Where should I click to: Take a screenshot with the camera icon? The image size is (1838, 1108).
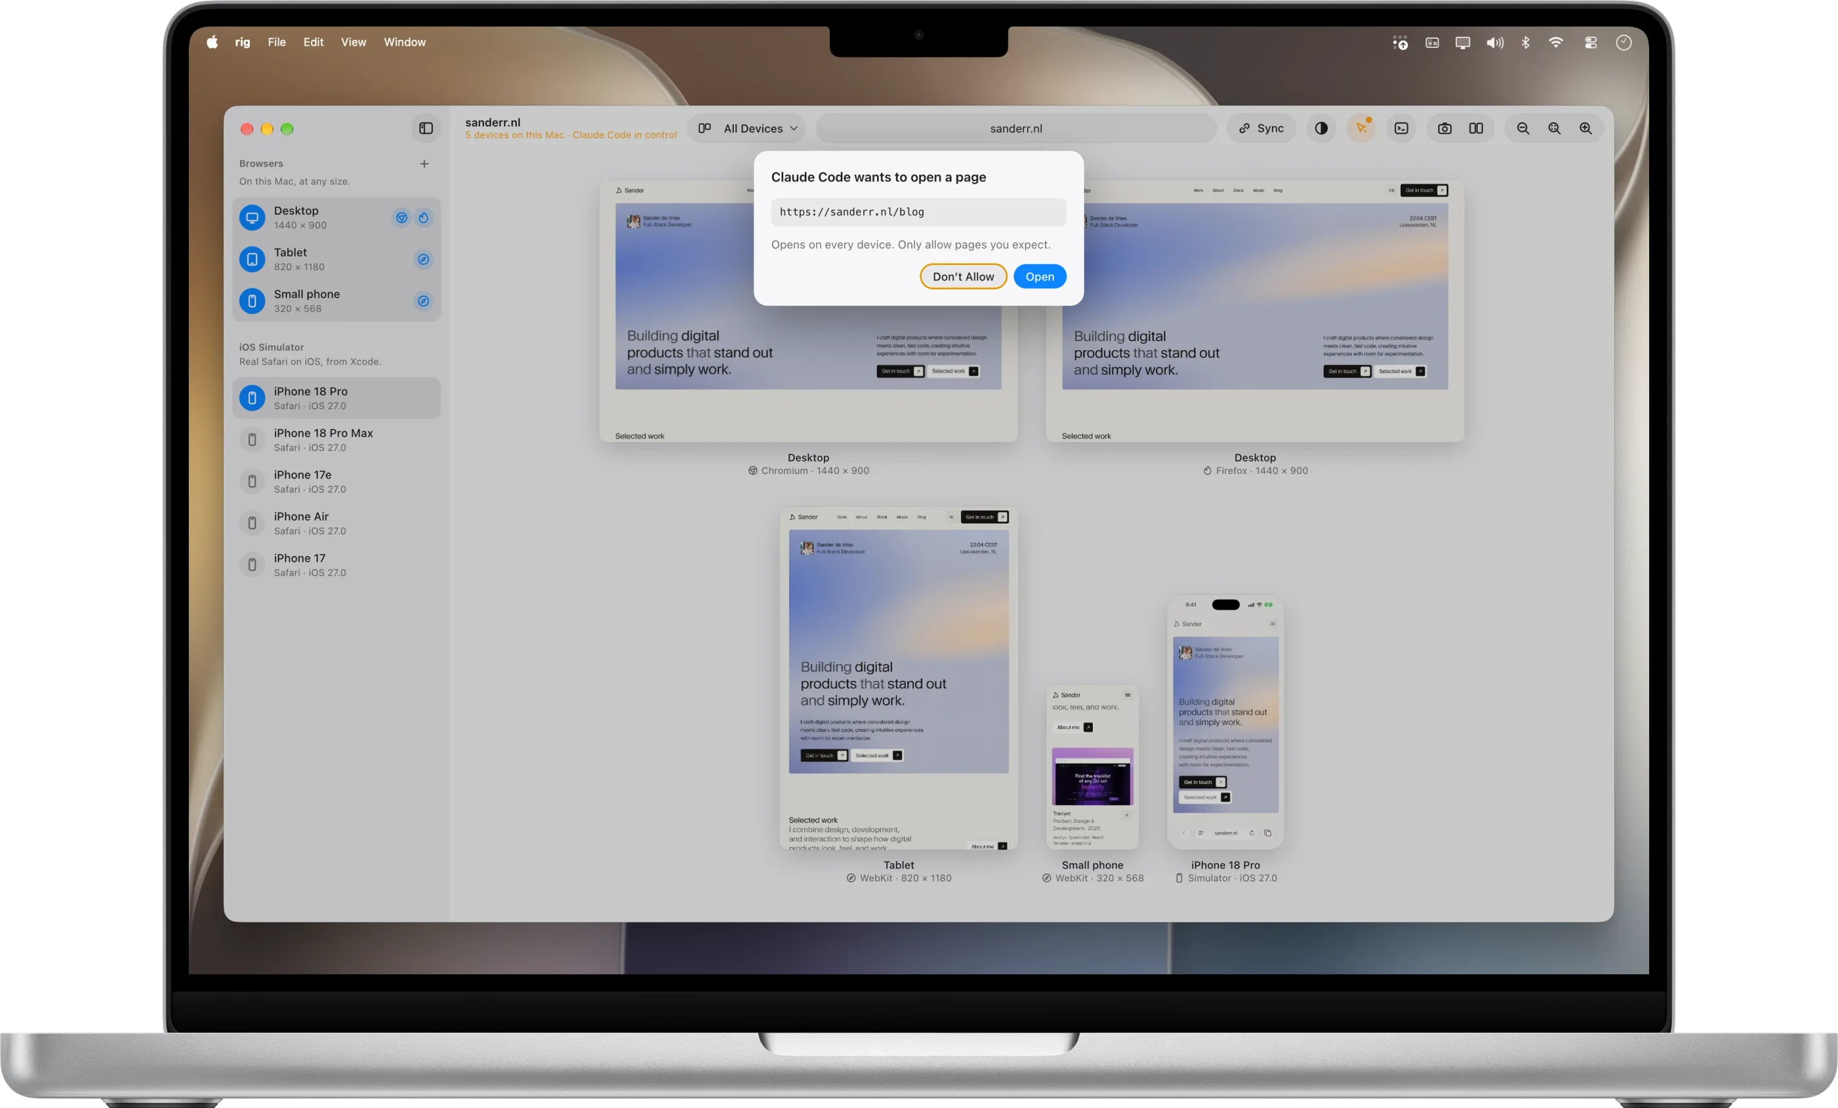[x=1445, y=128]
